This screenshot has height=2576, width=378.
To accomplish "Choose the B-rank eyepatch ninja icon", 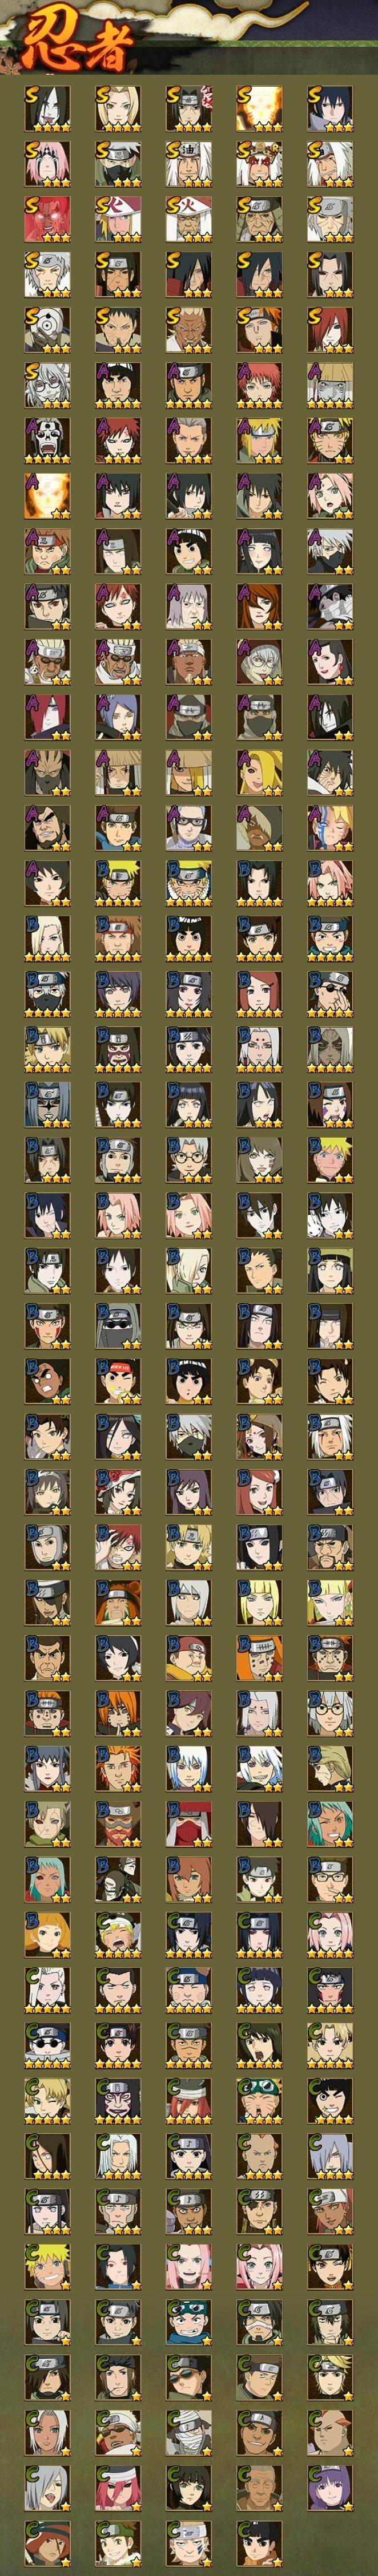I will point(330,992).
